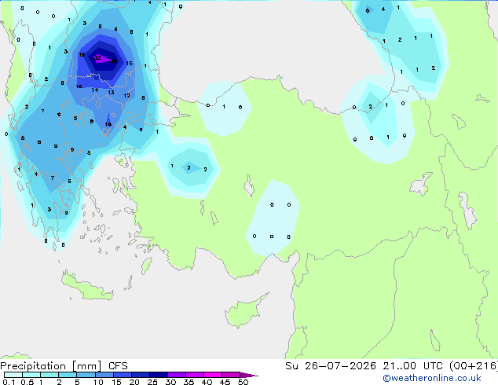
Task: Click the 'Precipitation [mm] CFS' title text
Action: point(64,366)
